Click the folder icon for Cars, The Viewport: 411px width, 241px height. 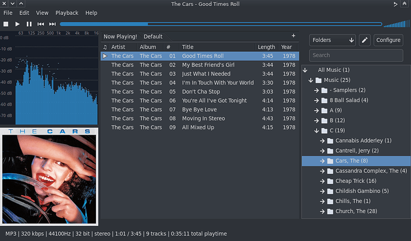point(330,161)
